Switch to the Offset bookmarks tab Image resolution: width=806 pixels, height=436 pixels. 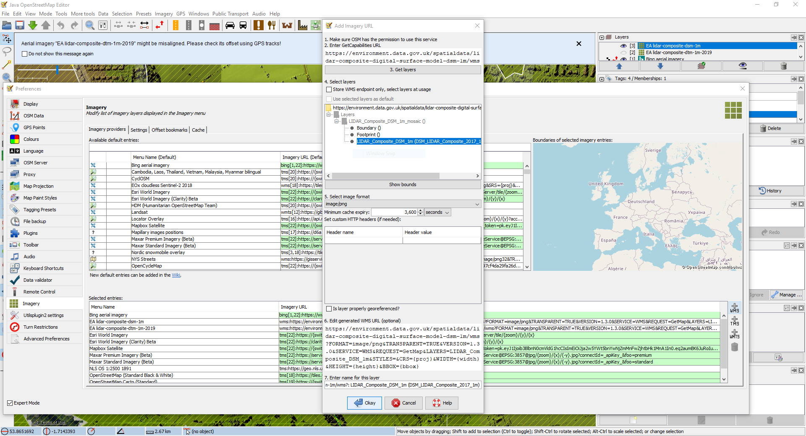click(169, 130)
